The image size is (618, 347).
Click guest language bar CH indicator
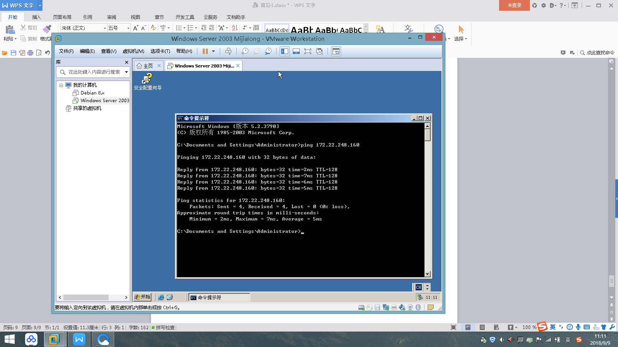419,287
